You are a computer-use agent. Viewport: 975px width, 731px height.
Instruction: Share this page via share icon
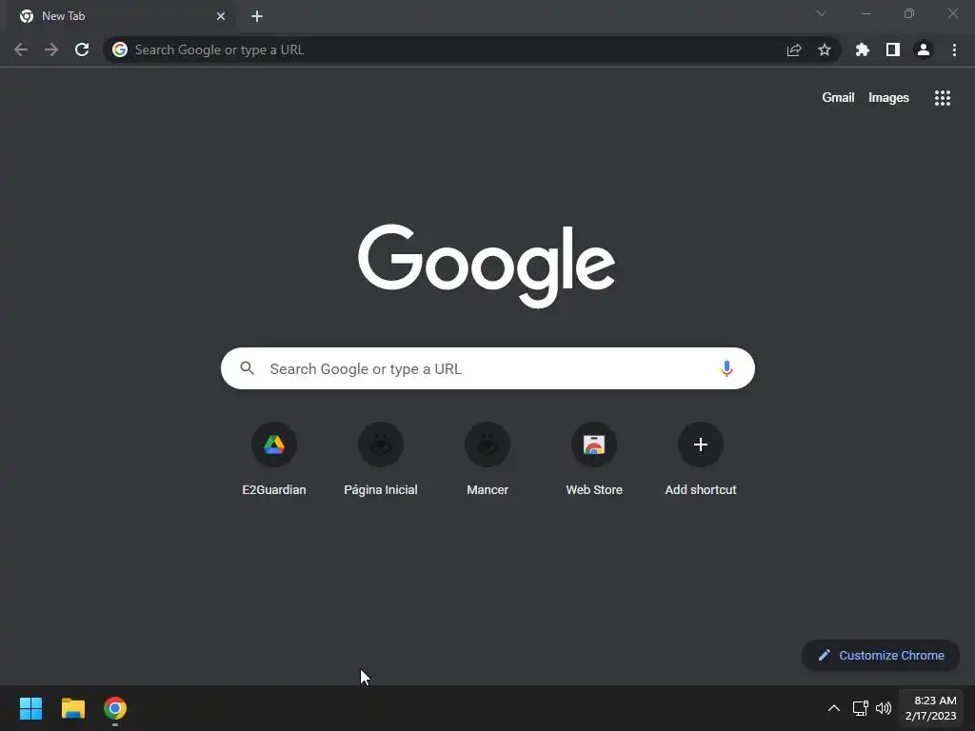(x=794, y=49)
